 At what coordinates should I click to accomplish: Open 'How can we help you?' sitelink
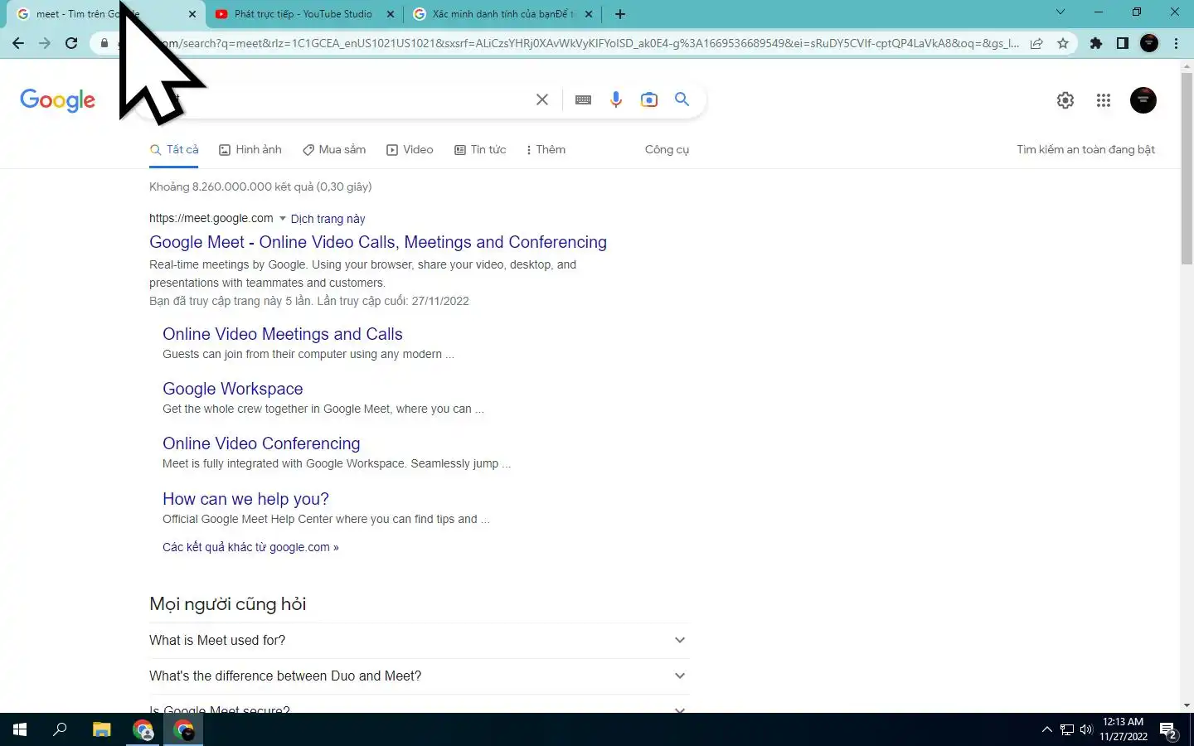pyautogui.click(x=245, y=499)
